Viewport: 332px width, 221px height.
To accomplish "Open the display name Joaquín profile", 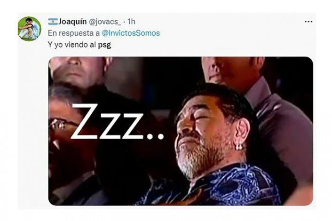I will click(72, 22).
